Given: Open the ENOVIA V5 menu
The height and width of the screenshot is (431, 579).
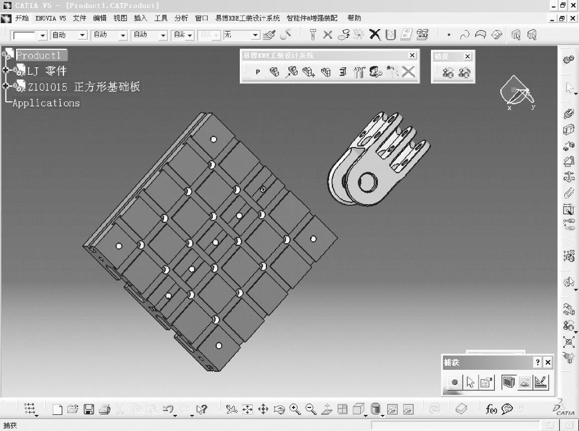Looking at the screenshot, I should click(51, 18).
